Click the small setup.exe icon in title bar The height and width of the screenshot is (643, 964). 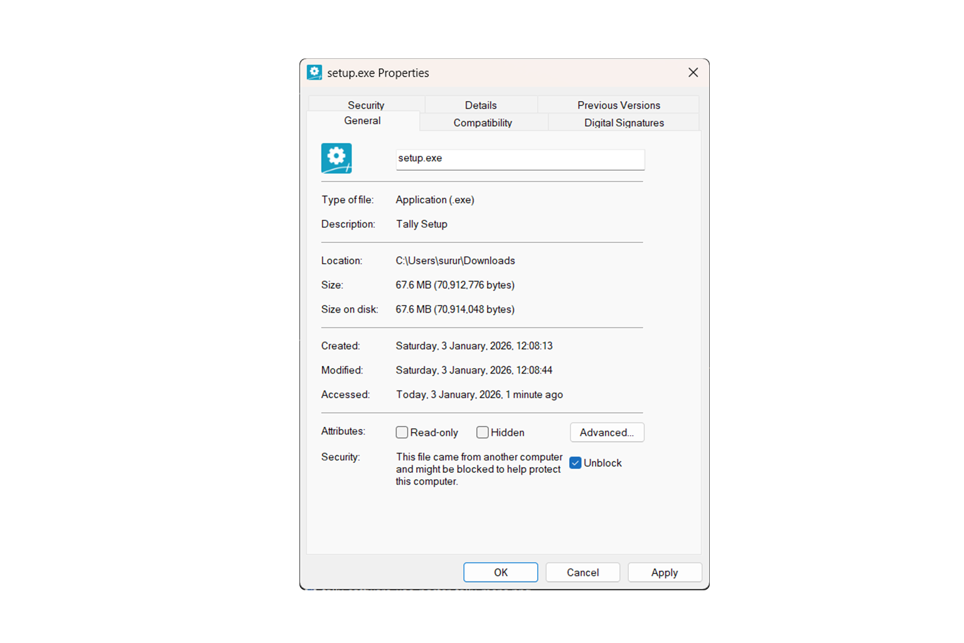314,73
